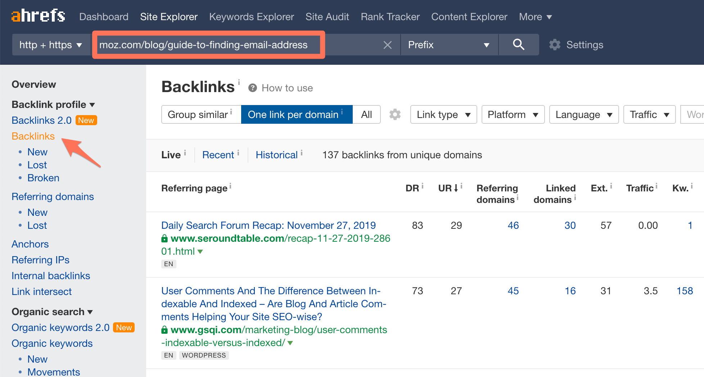Sort by Traffic column header

click(x=640, y=188)
